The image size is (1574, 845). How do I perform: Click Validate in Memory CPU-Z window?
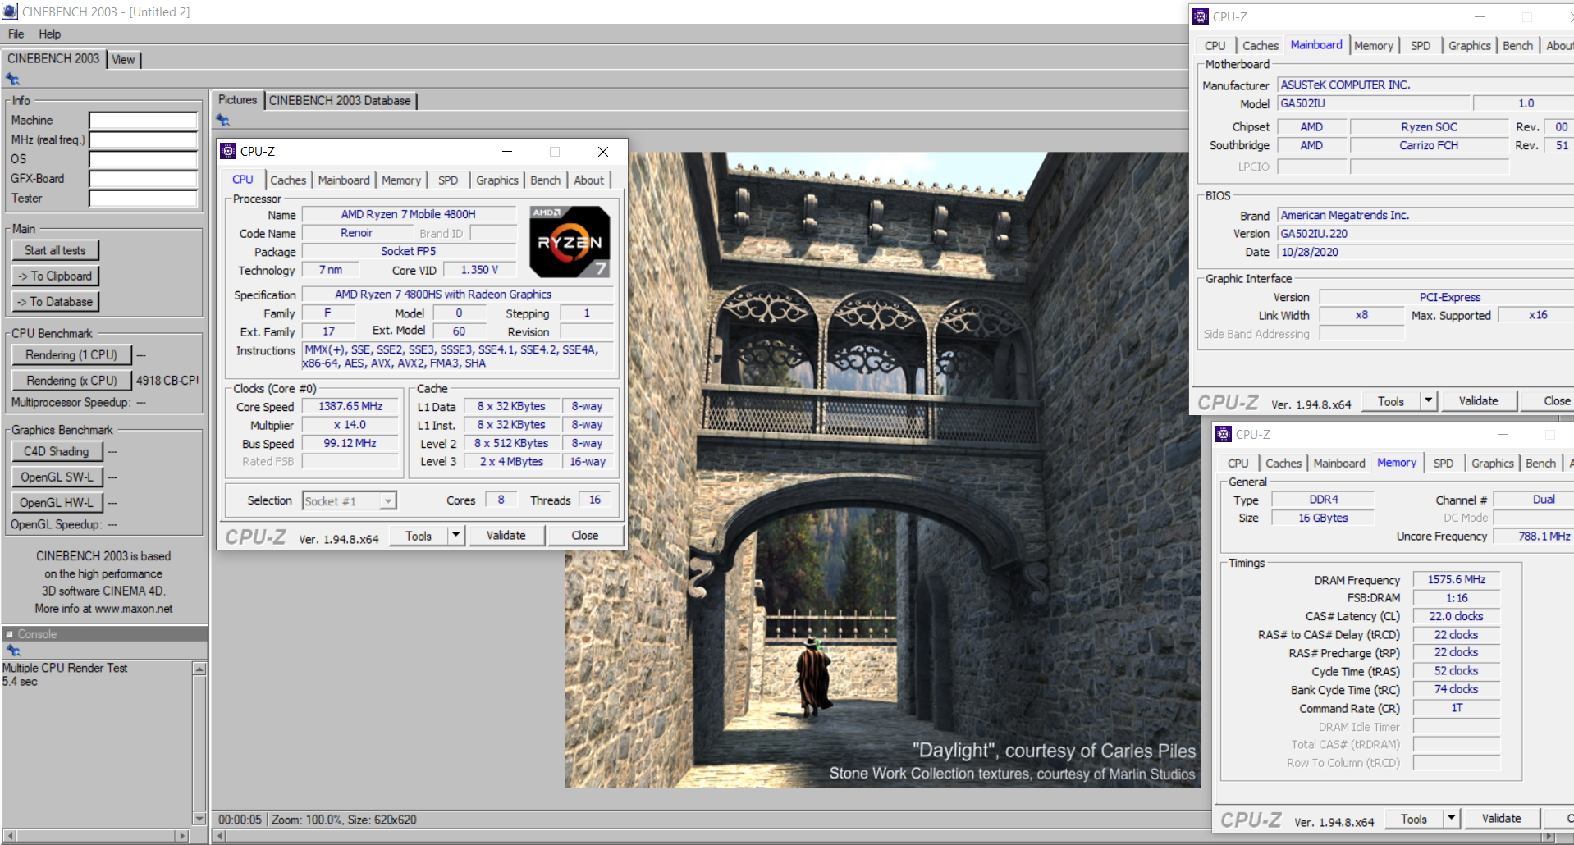click(1501, 819)
